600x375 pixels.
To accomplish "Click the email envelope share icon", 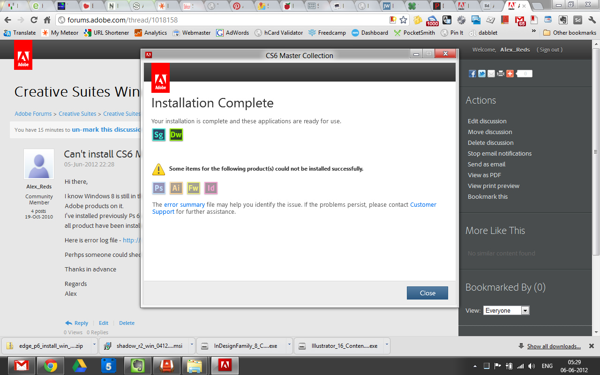I will point(491,74).
